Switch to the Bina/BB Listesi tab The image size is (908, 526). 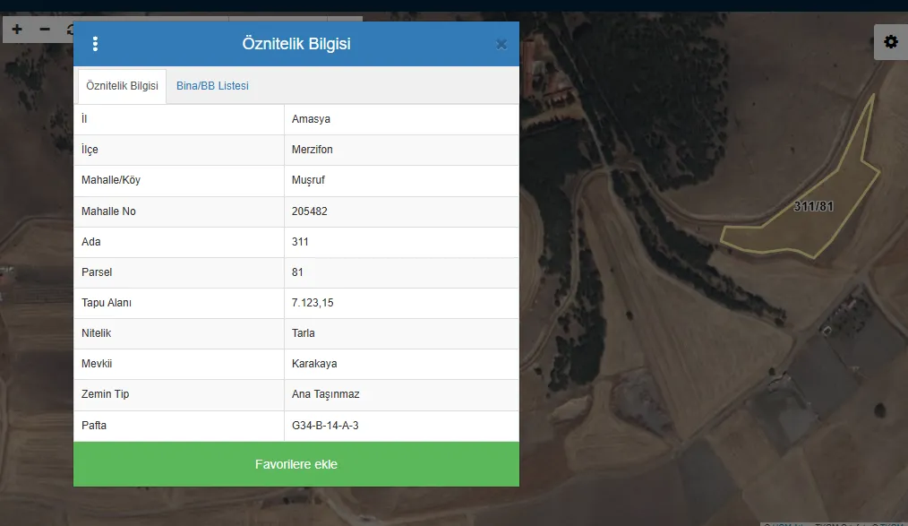(212, 86)
